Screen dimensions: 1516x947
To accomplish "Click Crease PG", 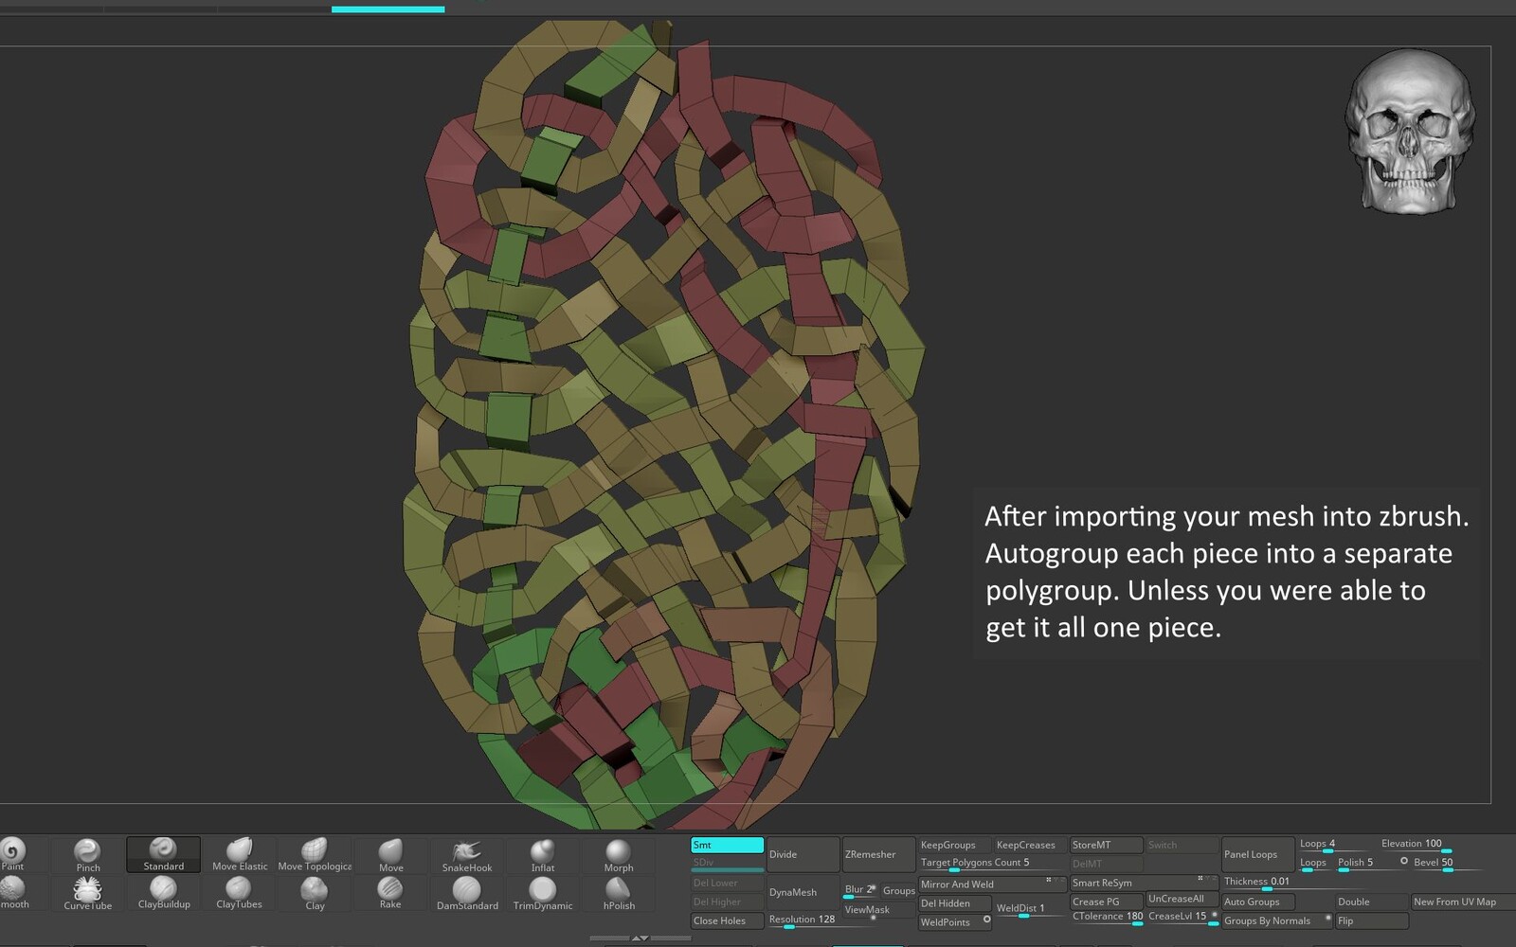I will pos(1107,902).
